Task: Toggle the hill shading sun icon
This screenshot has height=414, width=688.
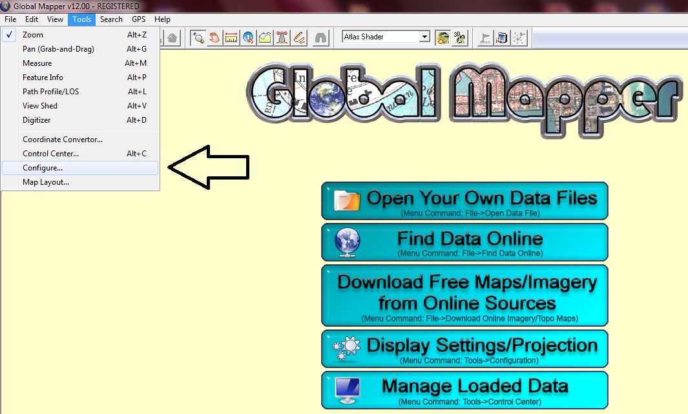Action: click(x=443, y=37)
